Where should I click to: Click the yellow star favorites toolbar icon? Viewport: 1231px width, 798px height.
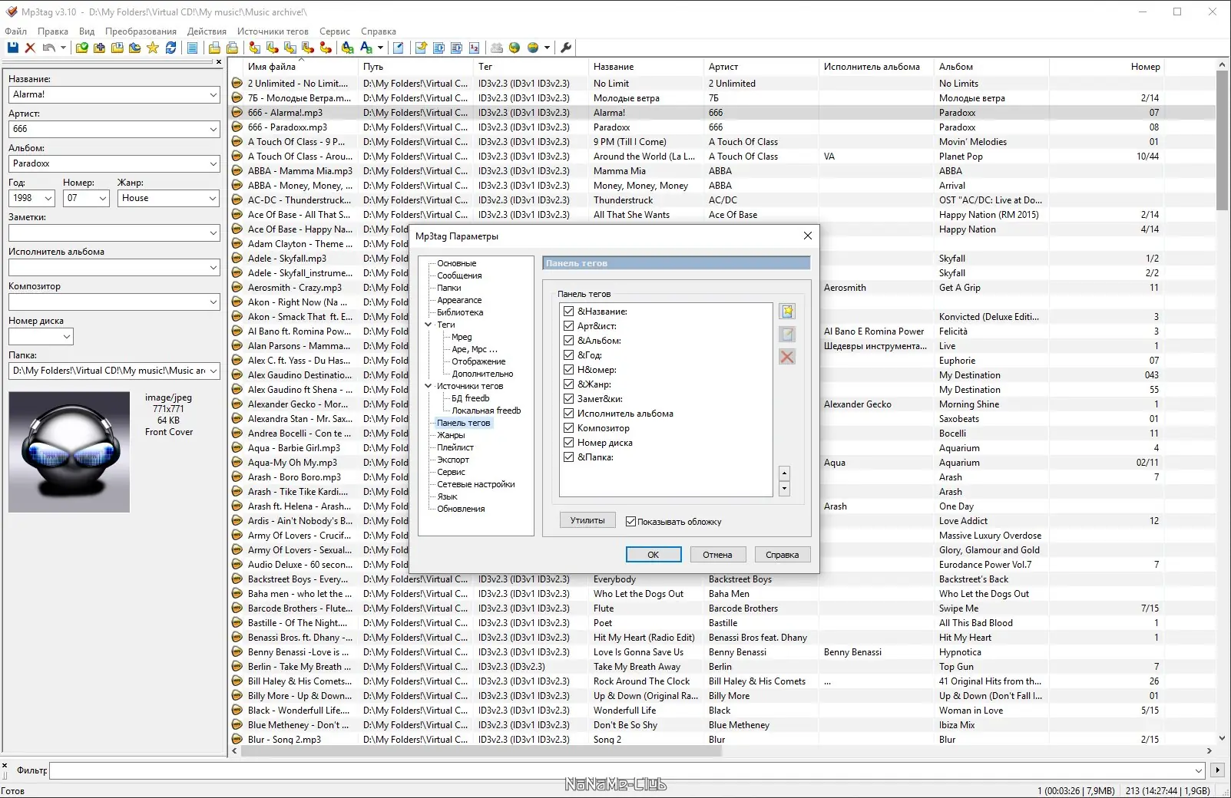[x=153, y=48]
